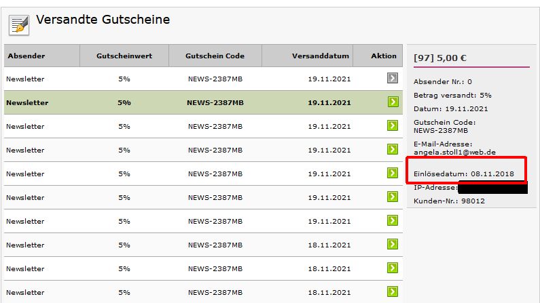Click the Gutschein Code column header
Image resolution: width=540 pixels, height=303 pixels.
215,56
